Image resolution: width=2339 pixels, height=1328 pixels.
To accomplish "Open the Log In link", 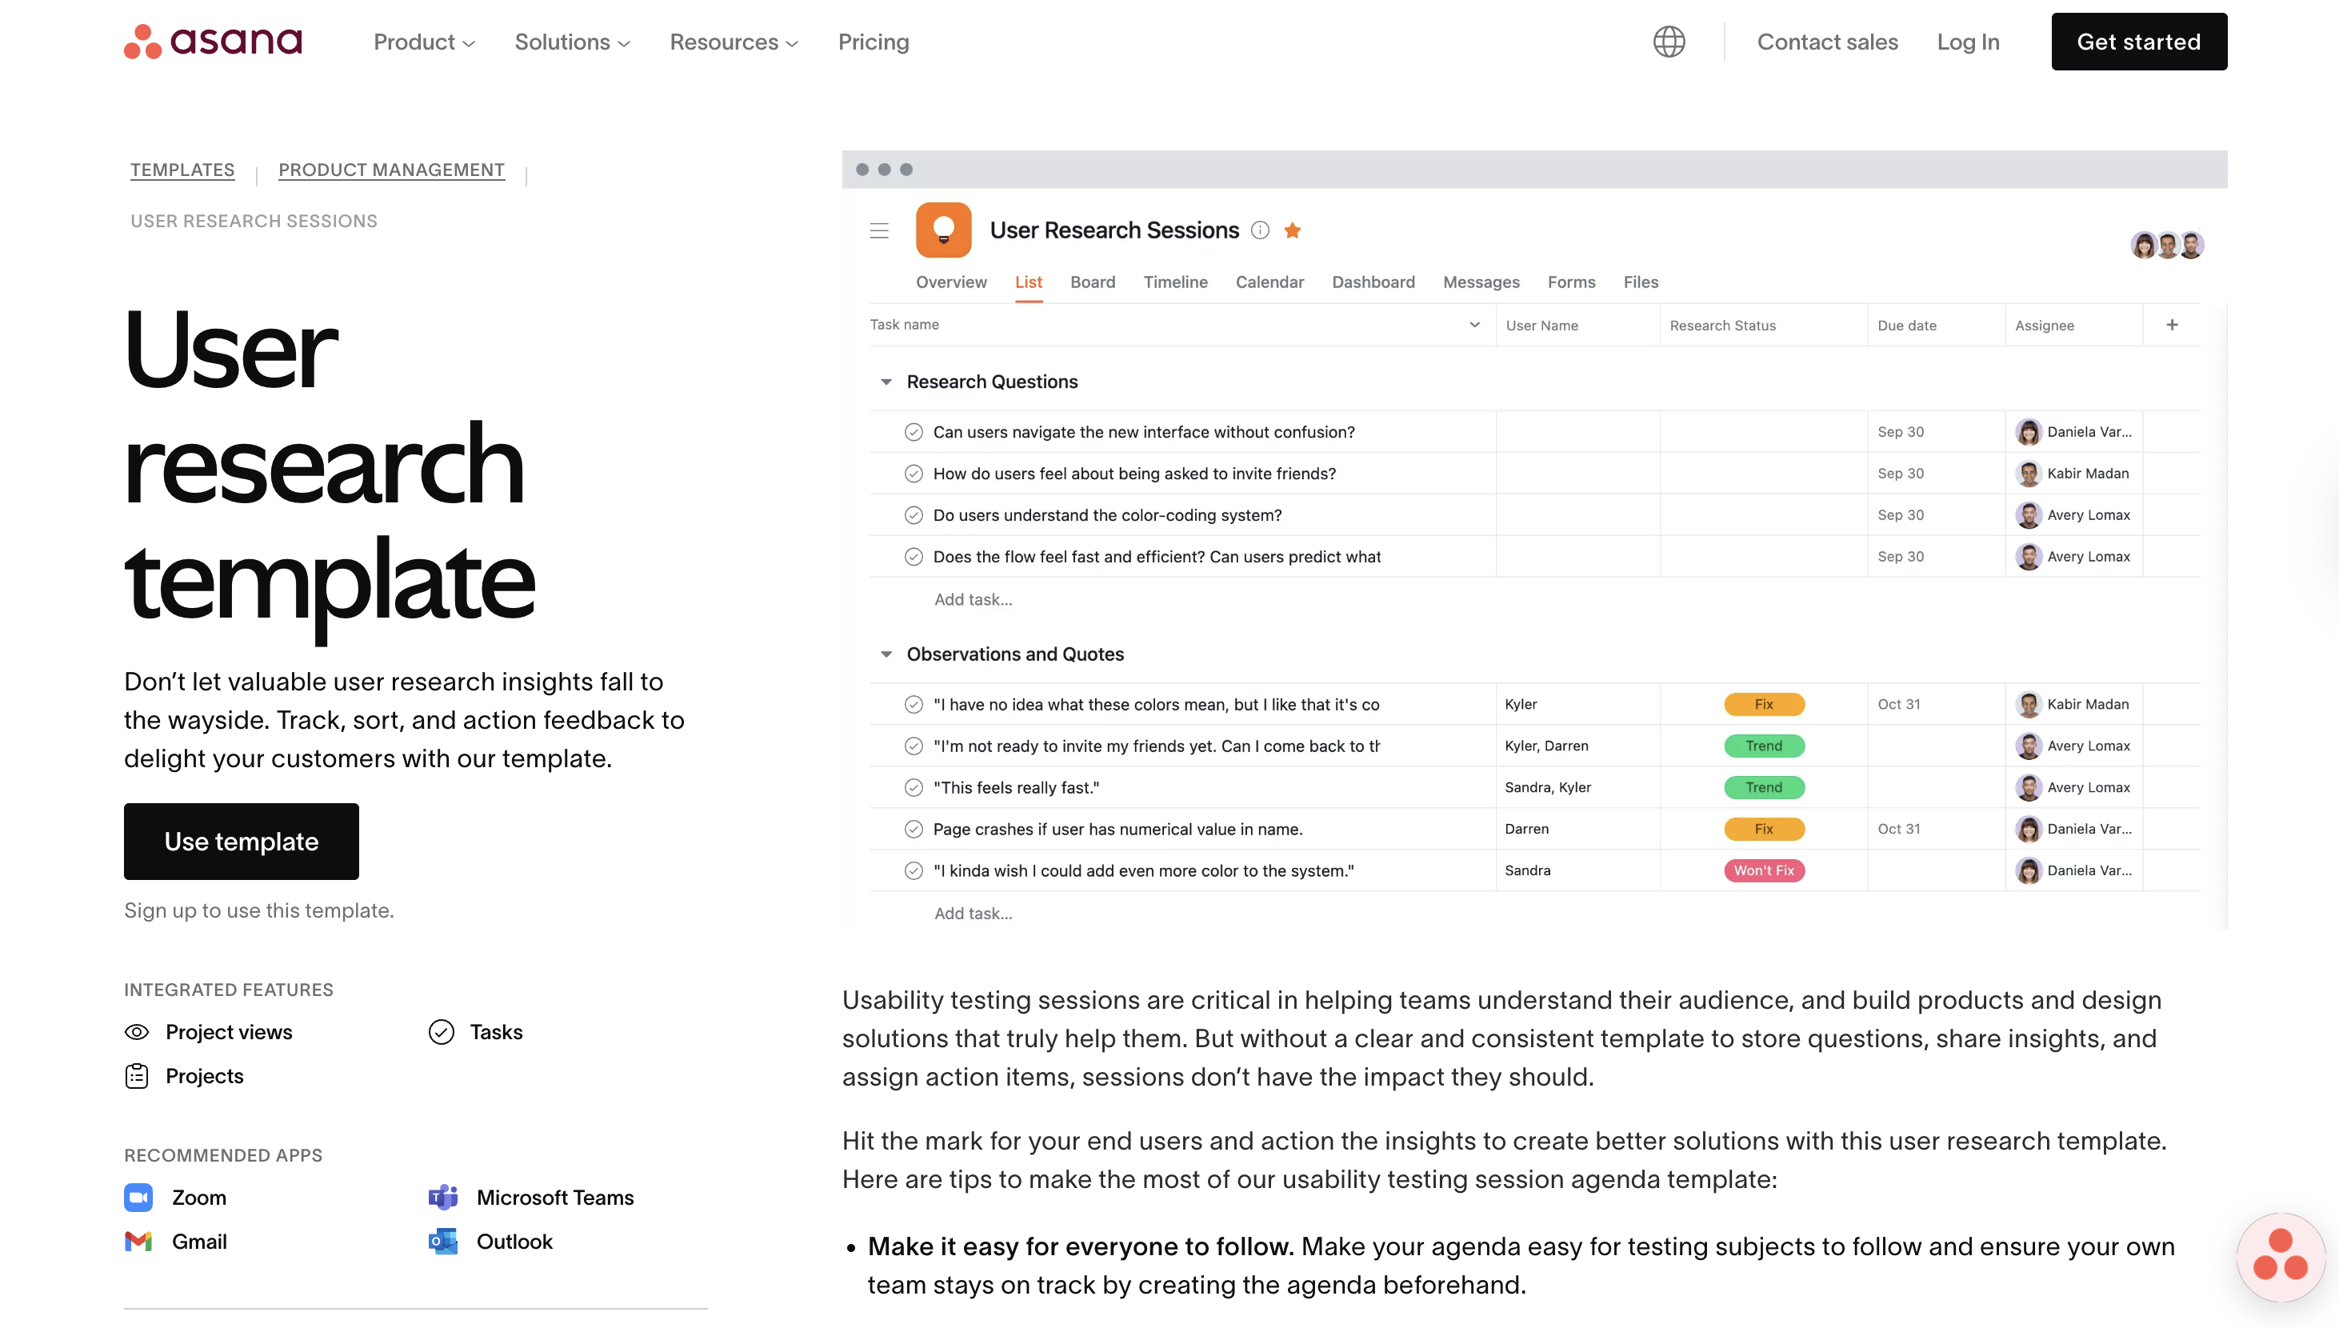I will tap(1967, 42).
